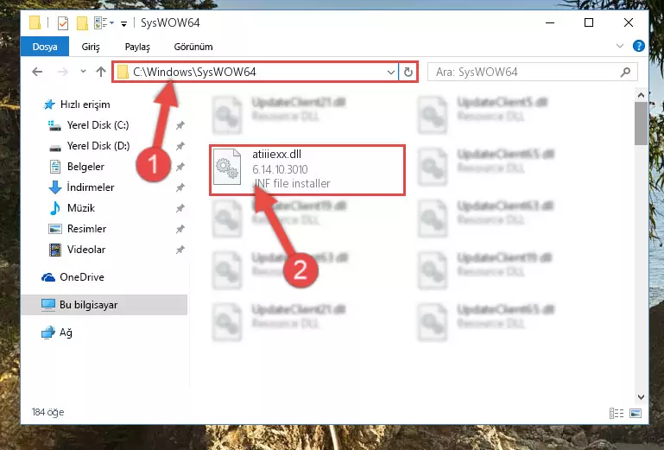Click the atiiiexx.dll gear file icon

[227, 167]
